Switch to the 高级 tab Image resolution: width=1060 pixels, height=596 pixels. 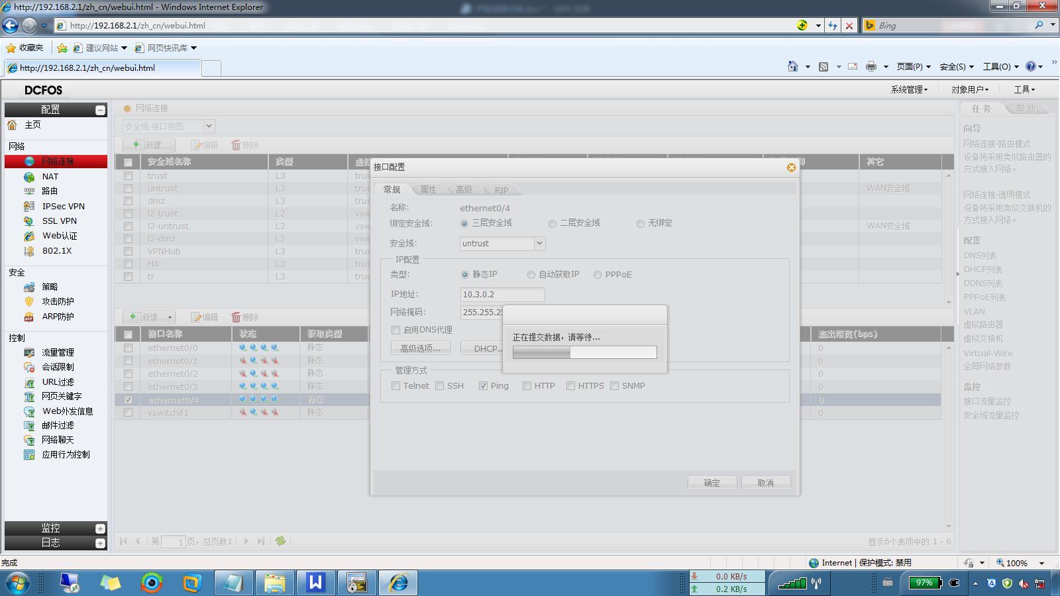(x=464, y=189)
